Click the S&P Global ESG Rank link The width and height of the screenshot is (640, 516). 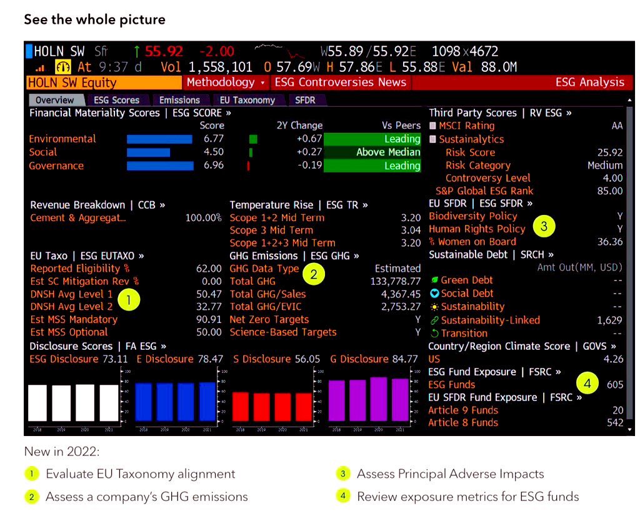pos(484,191)
